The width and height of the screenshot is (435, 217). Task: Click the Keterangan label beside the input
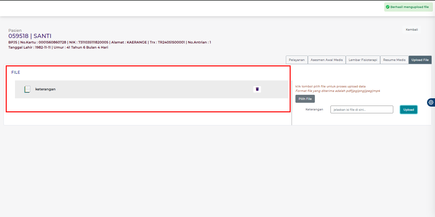point(314,109)
